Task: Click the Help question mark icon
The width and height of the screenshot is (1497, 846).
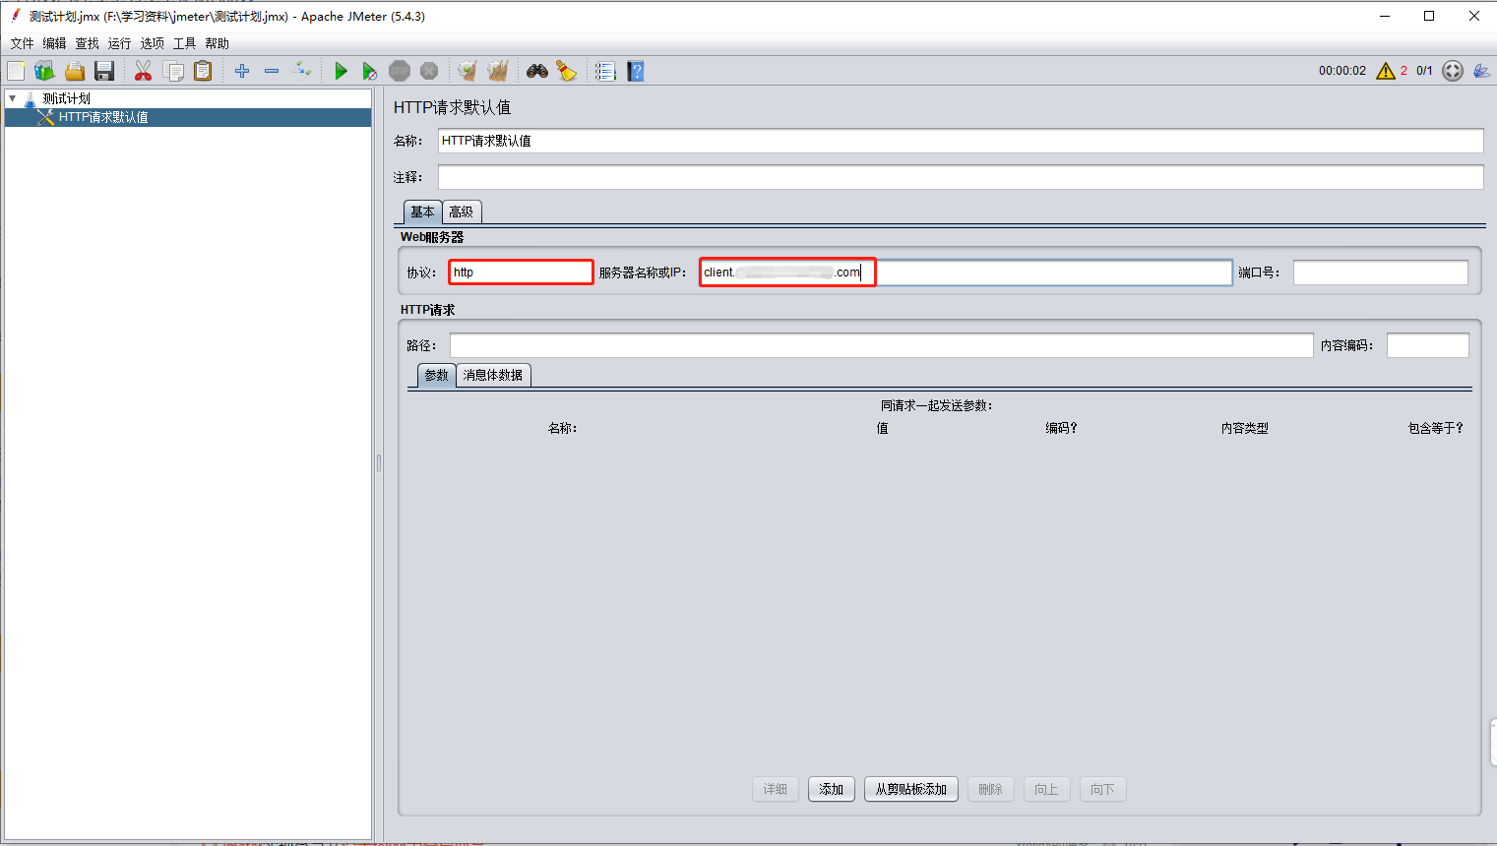Action: click(635, 70)
